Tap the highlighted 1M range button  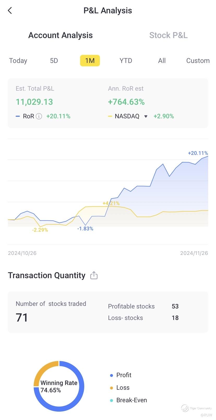point(90,61)
